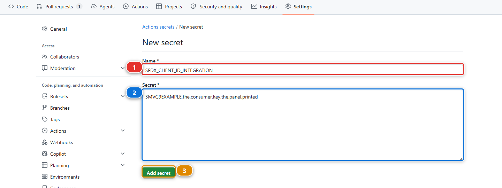Click the Secret value text area

click(303, 125)
